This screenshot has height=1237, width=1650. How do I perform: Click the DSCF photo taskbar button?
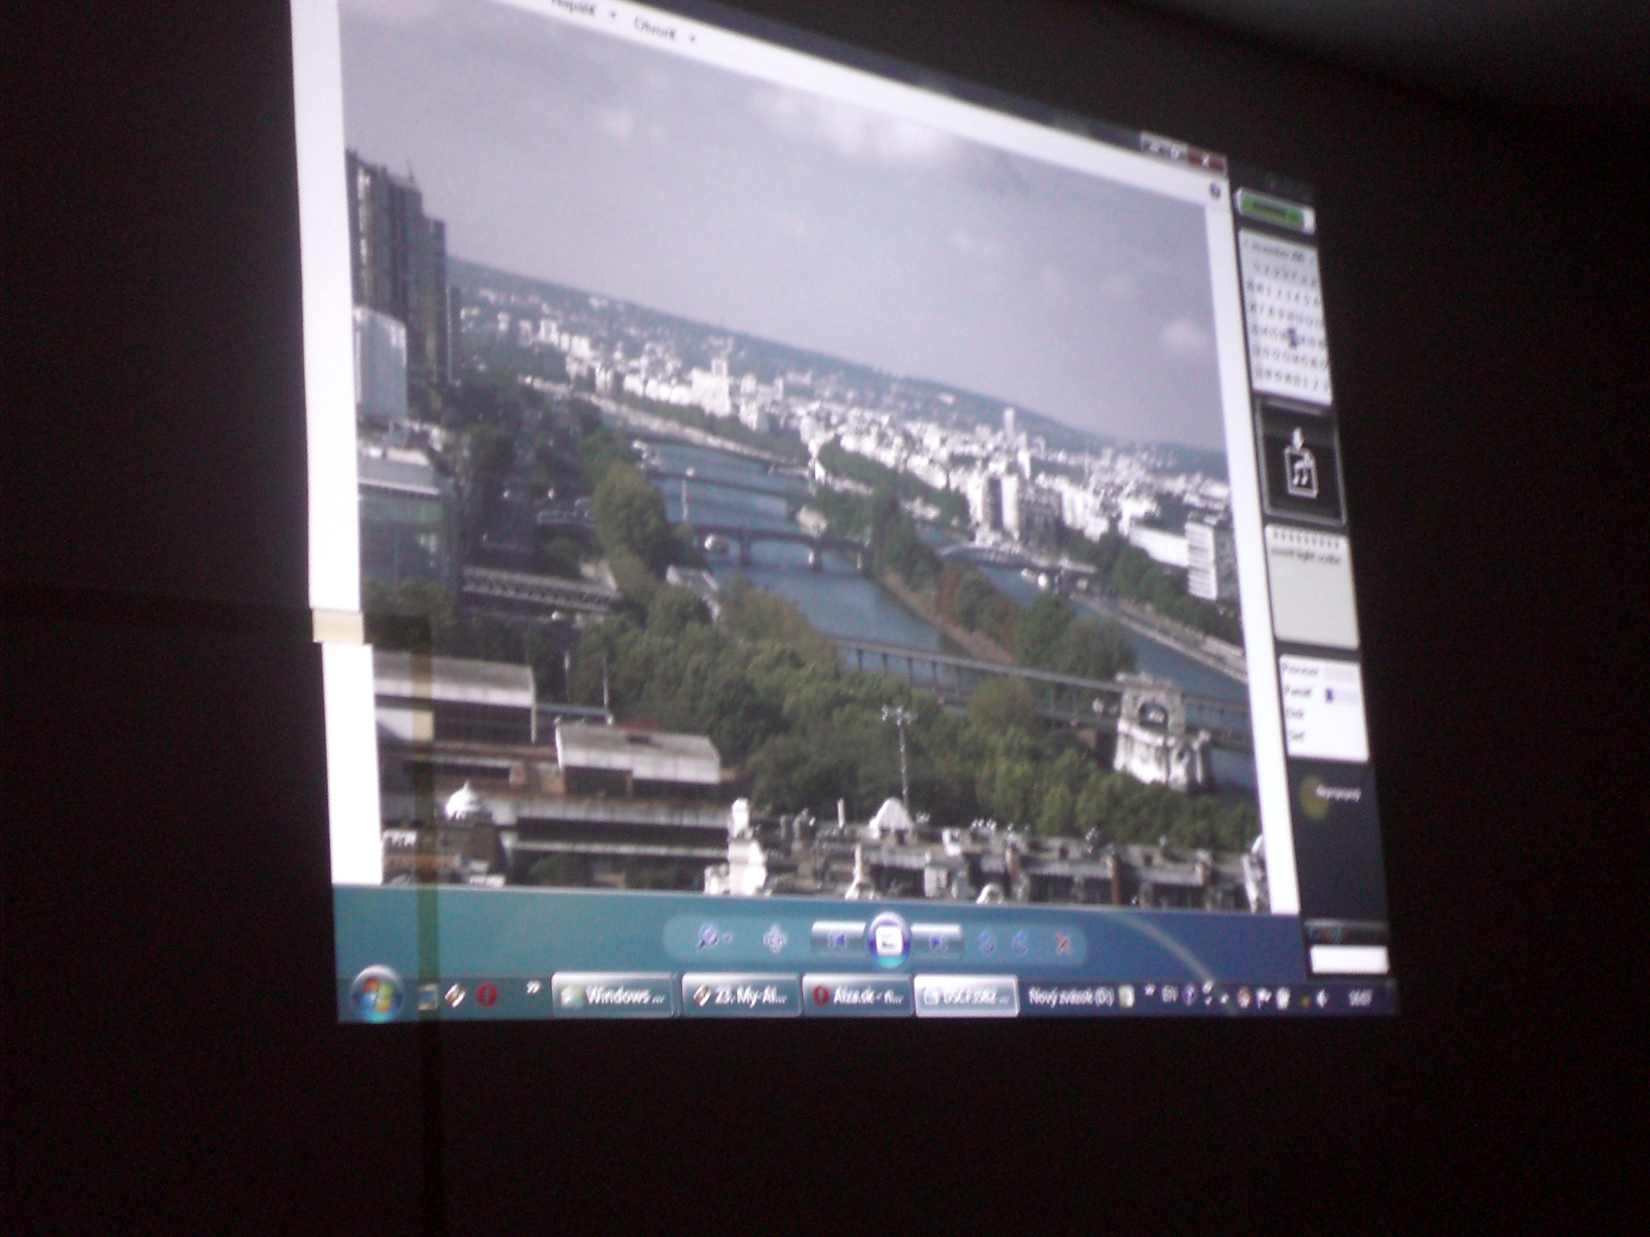pos(966,997)
